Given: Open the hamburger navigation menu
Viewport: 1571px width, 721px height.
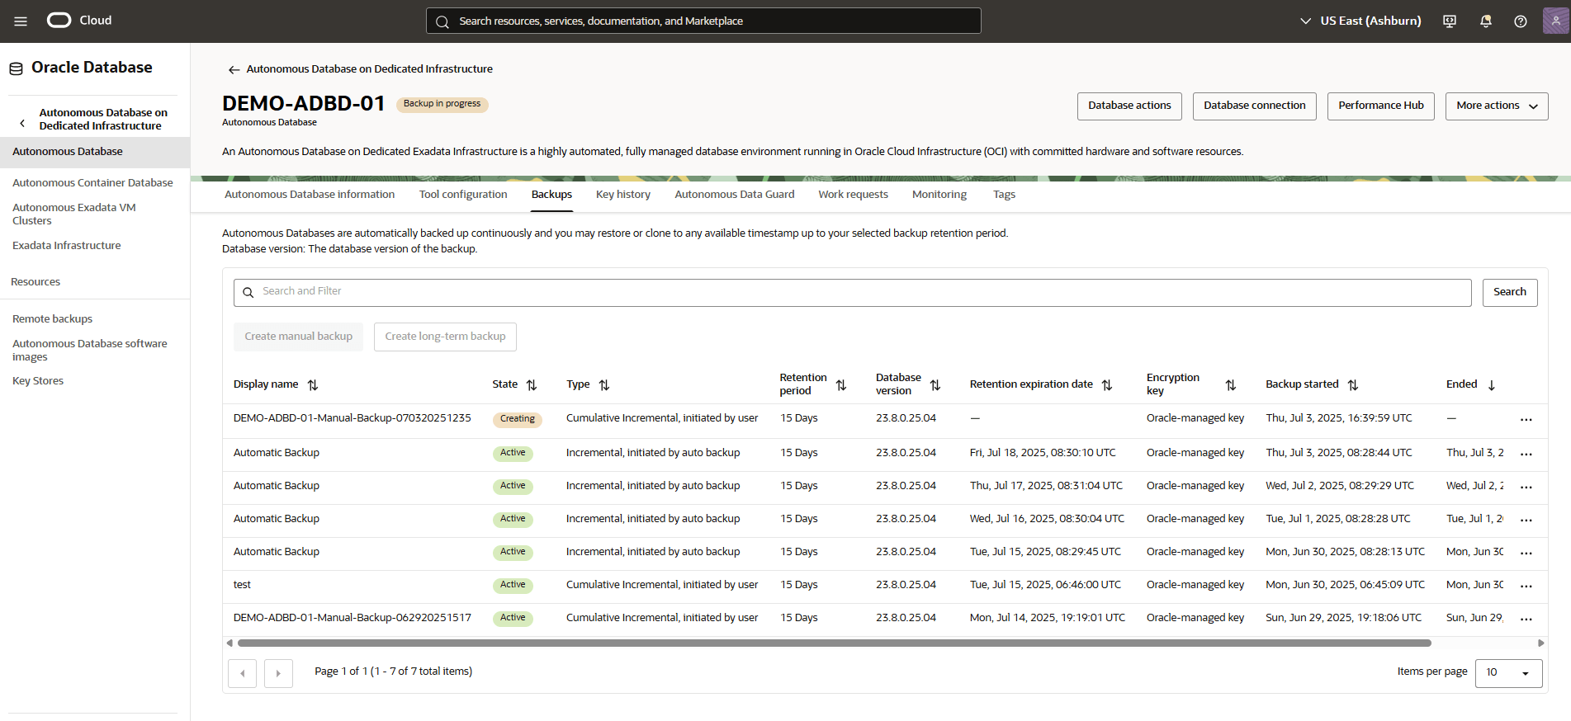Looking at the screenshot, I should point(21,21).
